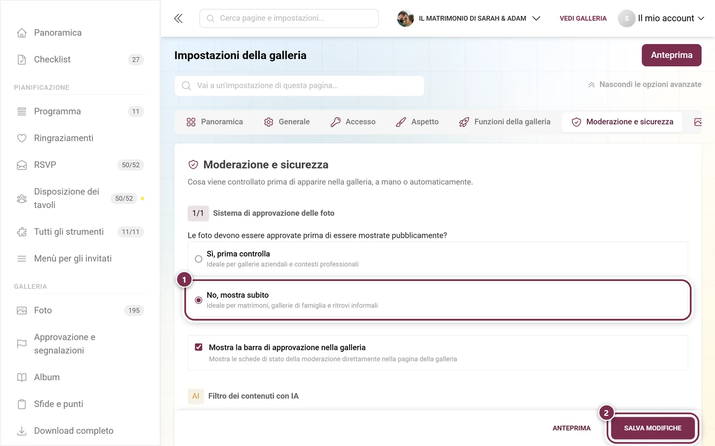
Task: Click the Album book icon
Action: [x=22, y=378]
